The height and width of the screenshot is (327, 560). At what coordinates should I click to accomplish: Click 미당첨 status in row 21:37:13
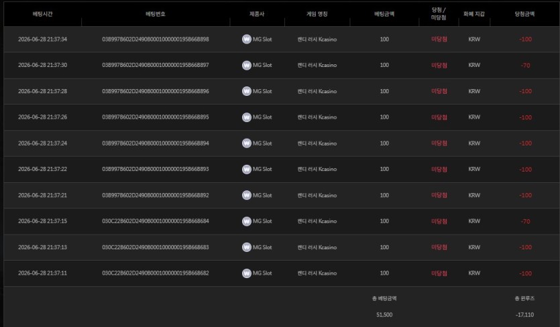439,247
